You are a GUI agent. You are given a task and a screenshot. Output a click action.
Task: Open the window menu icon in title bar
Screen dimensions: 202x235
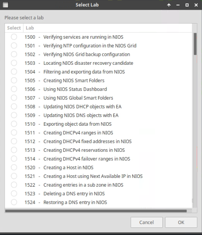tap(5, 5)
